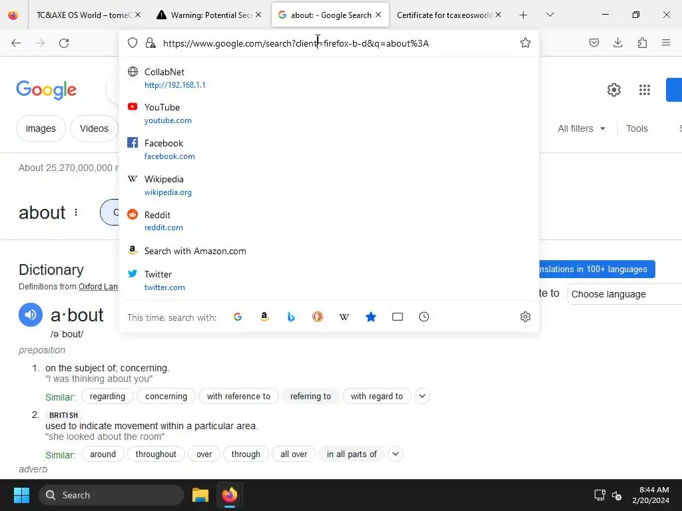Open a new tab with plus button
The width and height of the screenshot is (682, 511).
523,15
